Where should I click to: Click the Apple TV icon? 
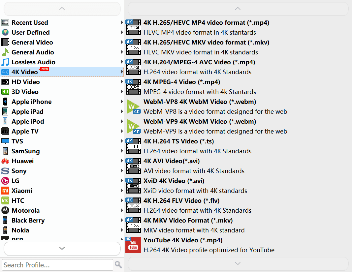click(5, 131)
